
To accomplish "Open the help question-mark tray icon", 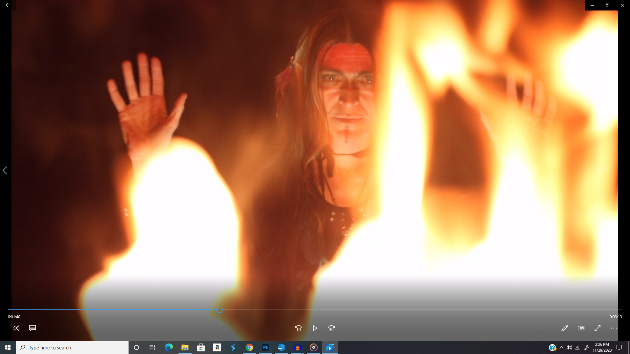I will click(553, 347).
